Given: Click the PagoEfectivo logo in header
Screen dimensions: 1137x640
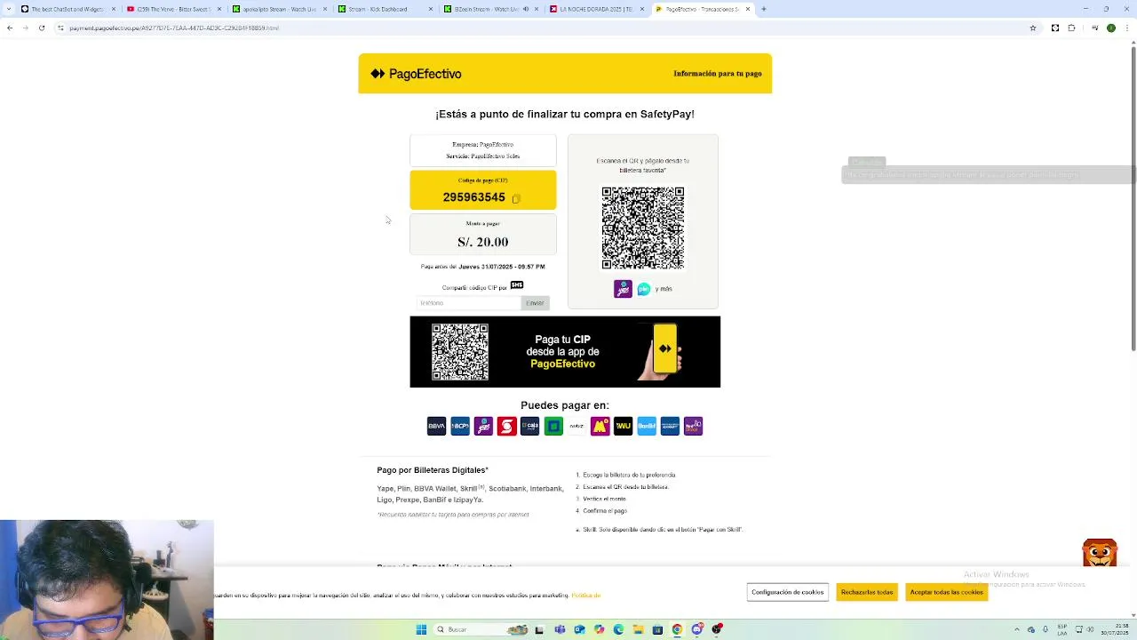Looking at the screenshot, I should [x=416, y=74].
